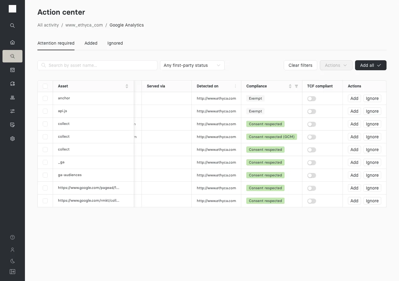This screenshot has height=281, width=399.
Task: Toggle the select-all checkbox in header
Action: [x=45, y=86]
